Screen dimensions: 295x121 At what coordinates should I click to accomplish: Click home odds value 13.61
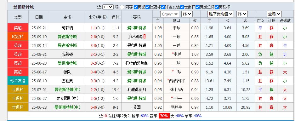click(209, 81)
